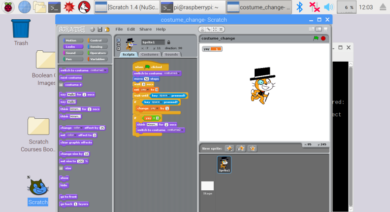Set rotation style to can rotate
The image size is (390, 212).
[x=119, y=40]
